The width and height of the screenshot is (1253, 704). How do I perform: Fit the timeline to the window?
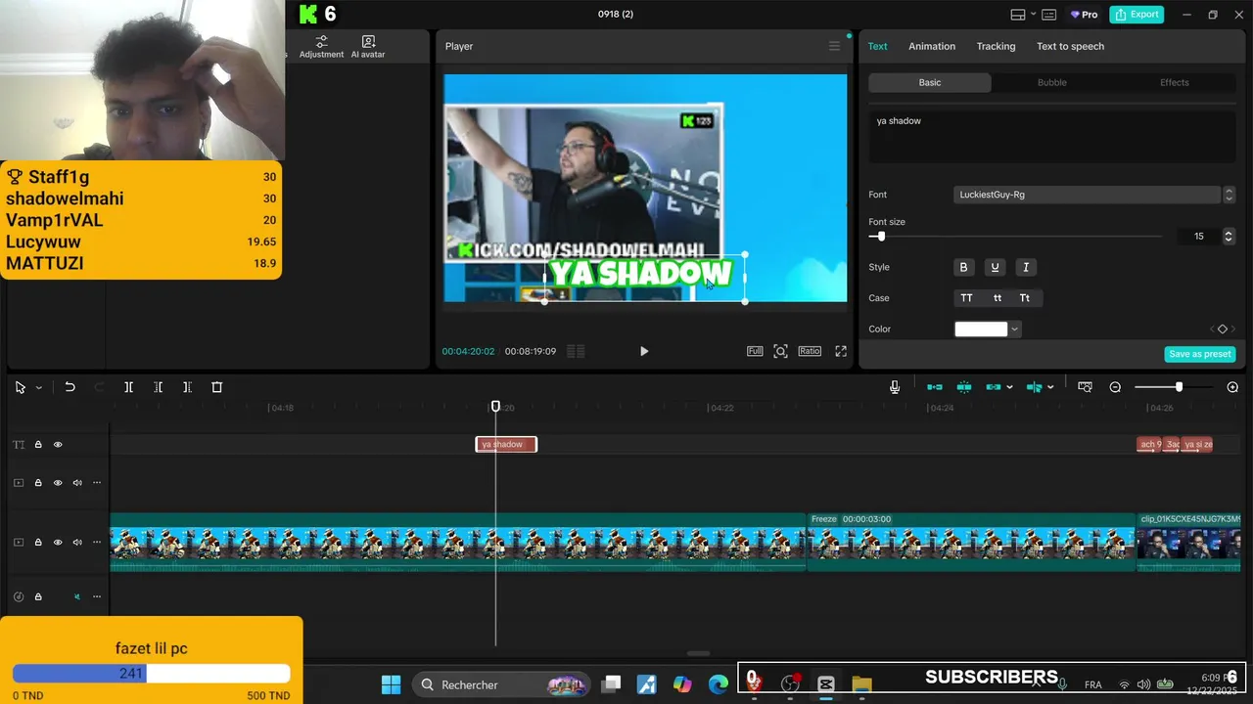pos(1085,387)
